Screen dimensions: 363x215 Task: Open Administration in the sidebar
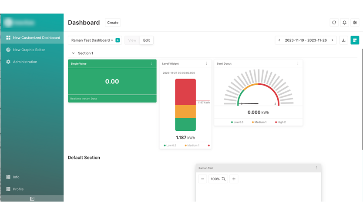tap(25, 62)
